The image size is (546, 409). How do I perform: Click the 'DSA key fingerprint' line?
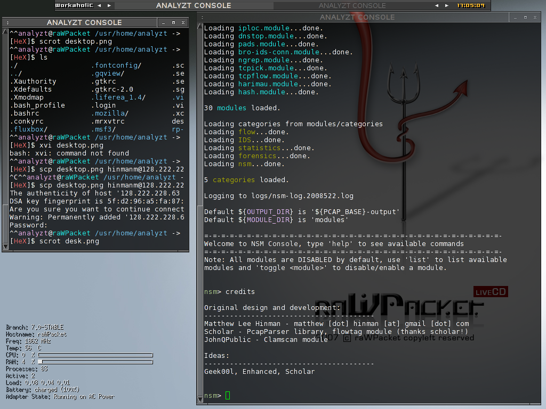point(97,201)
